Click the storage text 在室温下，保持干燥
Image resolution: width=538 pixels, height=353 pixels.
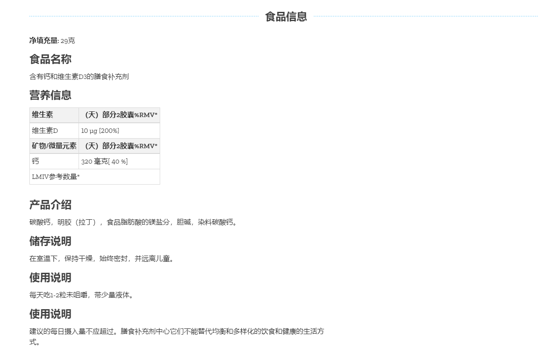[x=101, y=259]
